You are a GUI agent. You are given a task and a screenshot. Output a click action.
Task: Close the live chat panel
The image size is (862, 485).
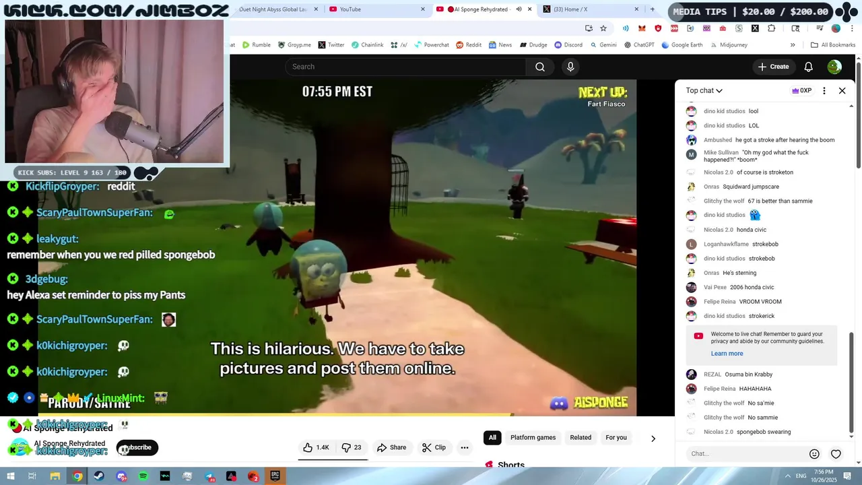pyautogui.click(x=842, y=90)
